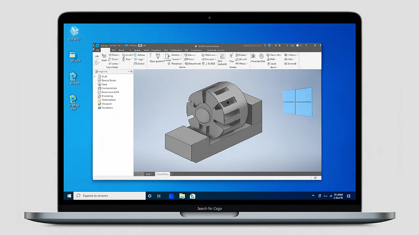
Task: Open the 'Organiest' ribbon tab
Action: [x=156, y=50]
